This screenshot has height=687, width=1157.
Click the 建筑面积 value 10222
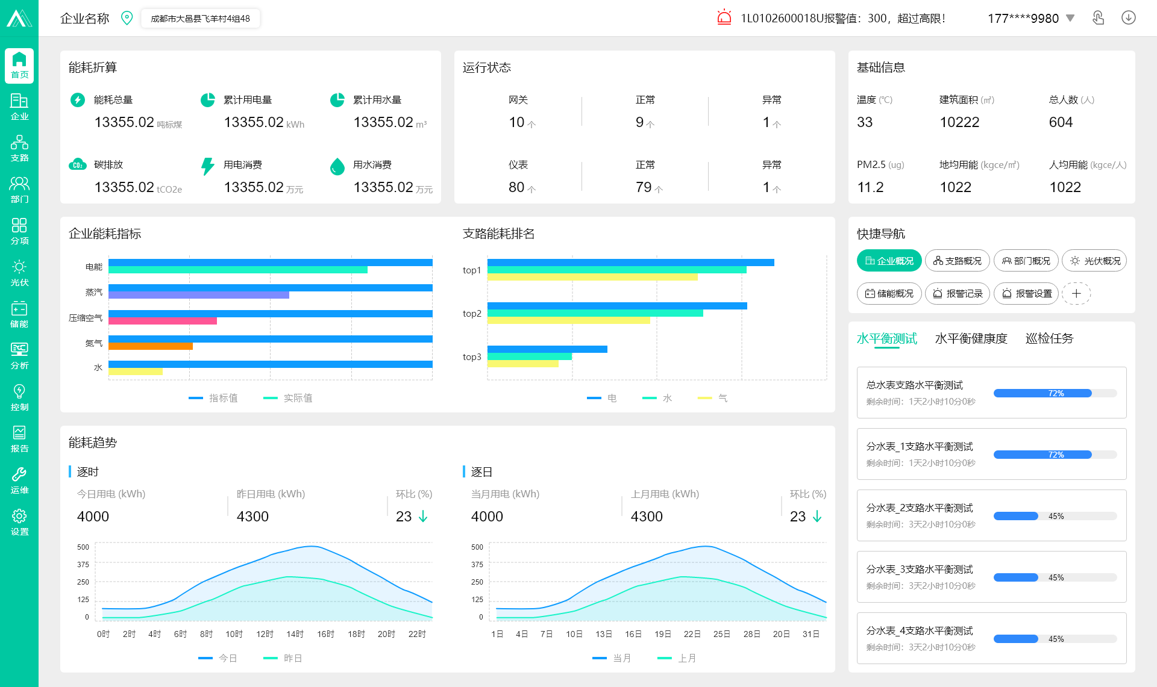(x=959, y=122)
